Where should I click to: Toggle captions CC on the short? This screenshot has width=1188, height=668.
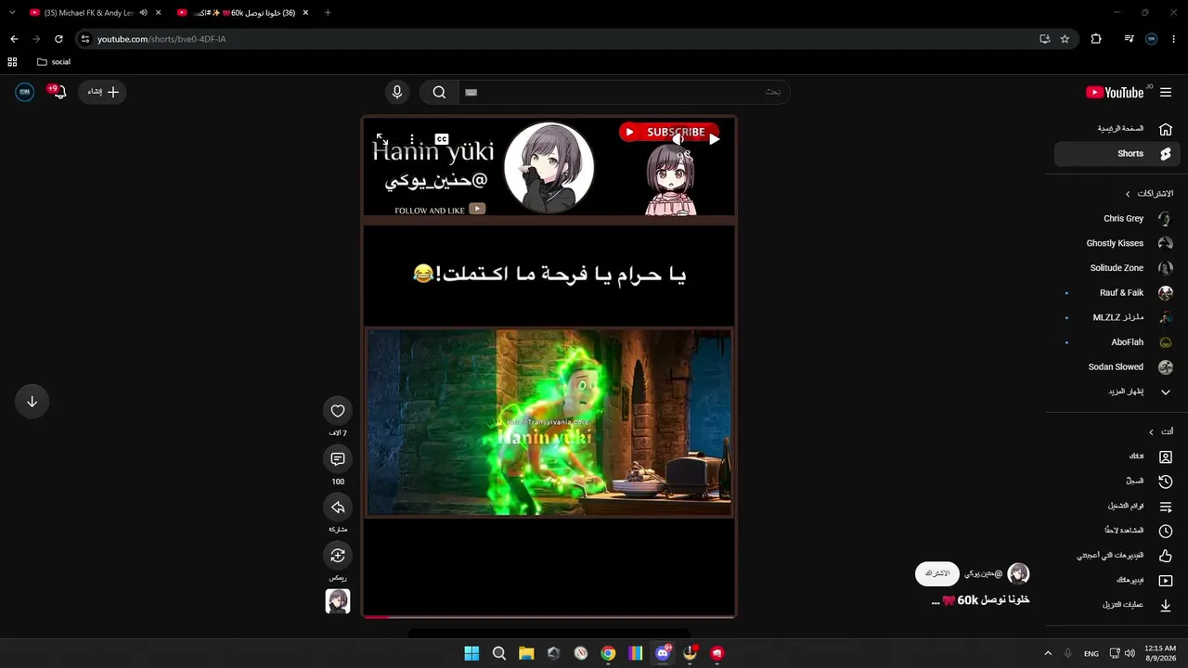point(442,139)
